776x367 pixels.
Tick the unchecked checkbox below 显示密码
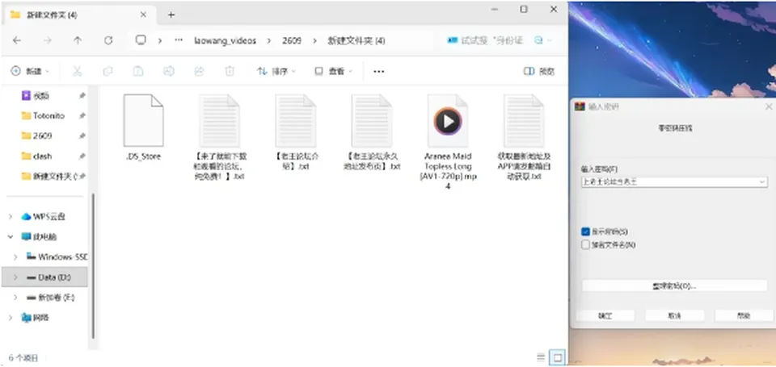point(586,244)
